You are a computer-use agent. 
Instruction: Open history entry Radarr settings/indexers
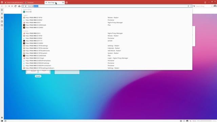pyautogui.click(x=107, y=68)
